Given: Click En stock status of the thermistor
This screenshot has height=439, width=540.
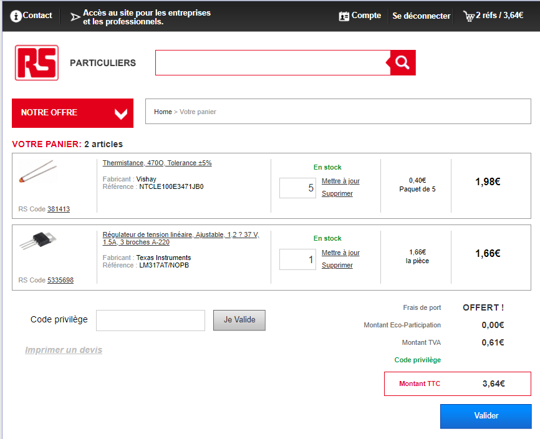Looking at the screenshot, I should tap(327, 167).
